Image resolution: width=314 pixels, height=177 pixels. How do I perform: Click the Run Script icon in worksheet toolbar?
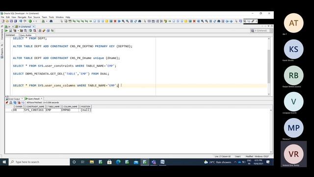[11, 30]
